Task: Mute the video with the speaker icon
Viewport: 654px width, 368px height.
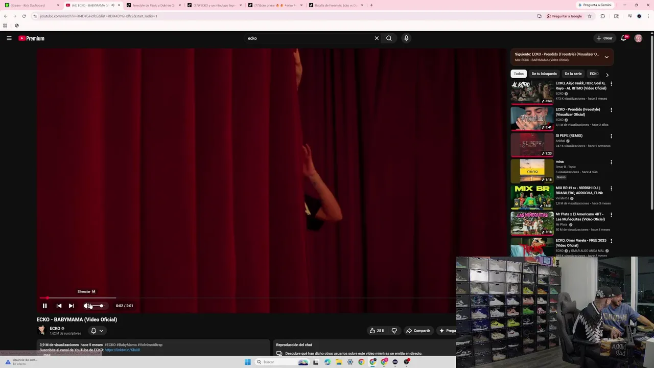Action: [x=87, y=306]
